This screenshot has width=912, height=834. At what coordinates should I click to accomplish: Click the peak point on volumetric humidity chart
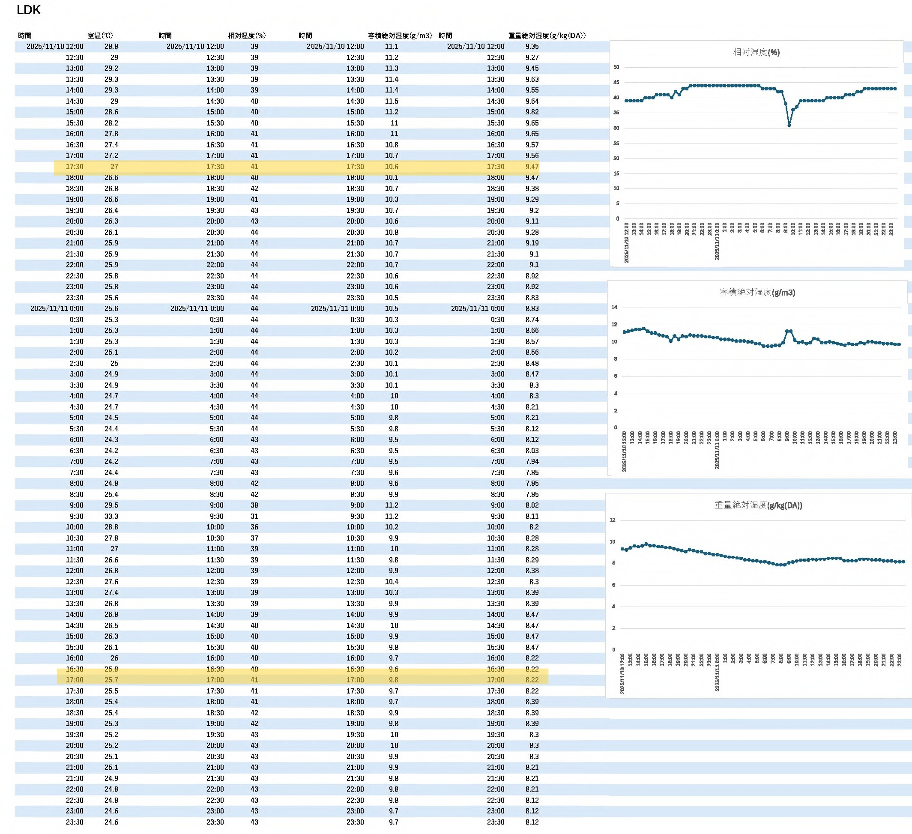click(787, 332)
